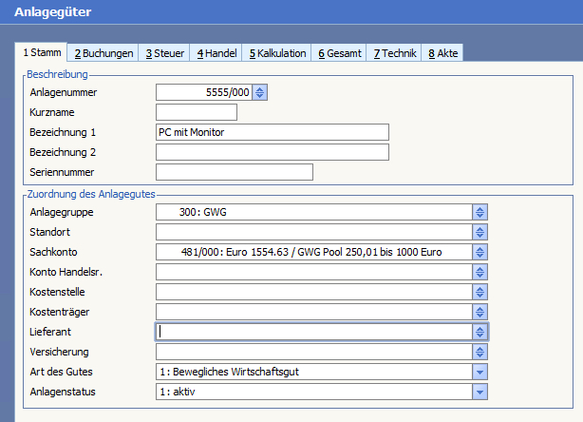Open the Standort lookup button

[x=480, y=232]
